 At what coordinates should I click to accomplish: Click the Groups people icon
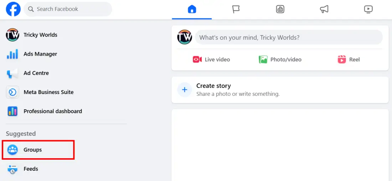(x=12, y=150)
